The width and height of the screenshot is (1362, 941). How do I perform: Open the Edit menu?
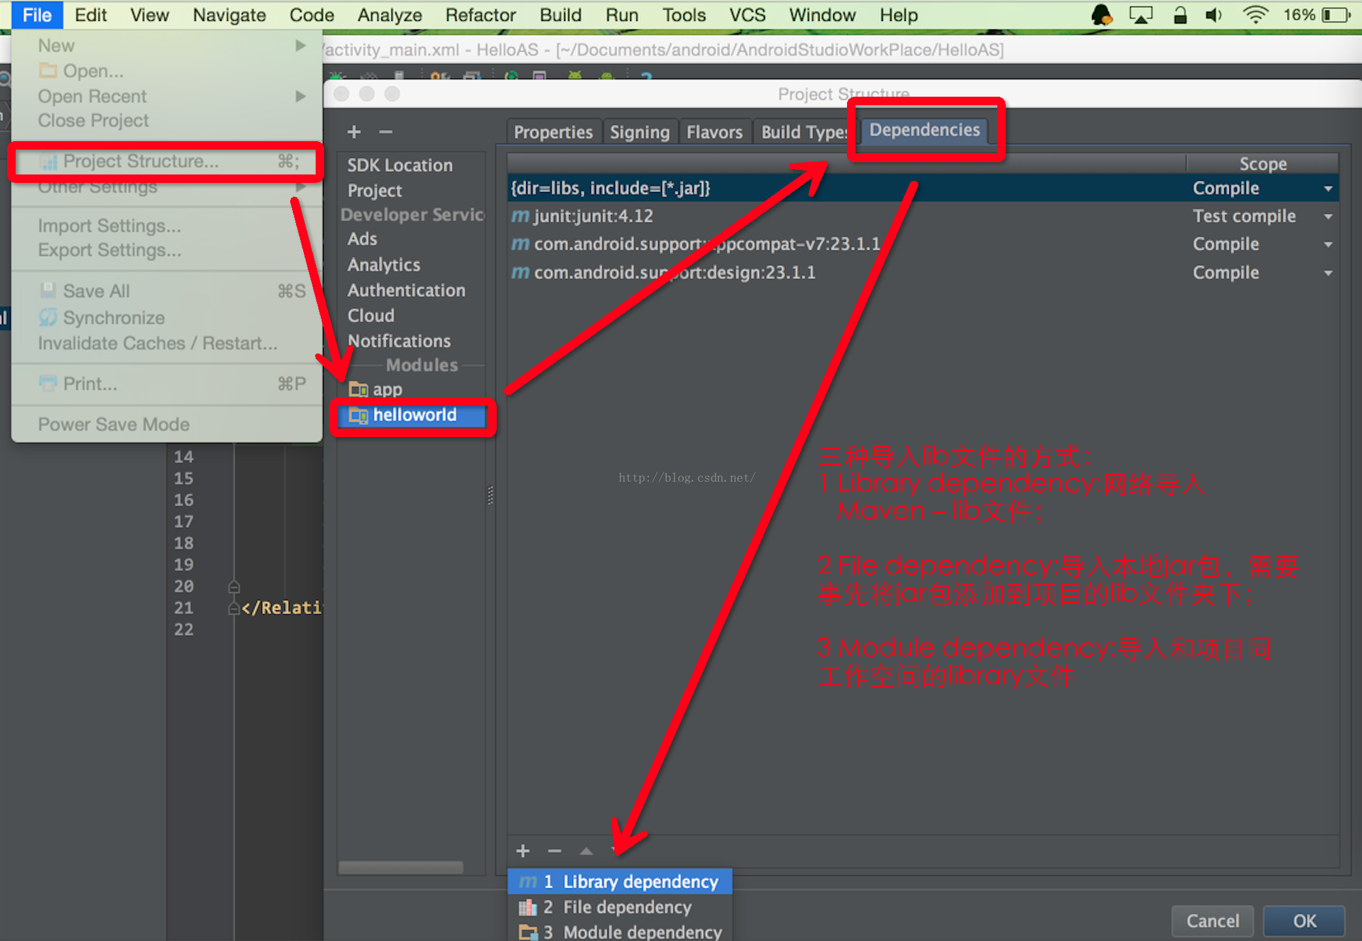click(x=90, y=14)
